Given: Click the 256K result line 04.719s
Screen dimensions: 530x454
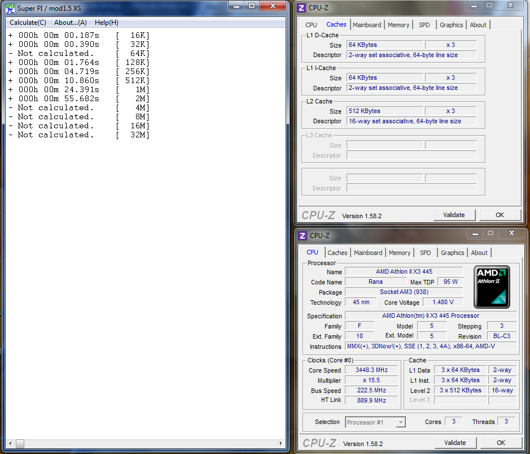Looking at the screenshot, I should [x=79, y=71].
